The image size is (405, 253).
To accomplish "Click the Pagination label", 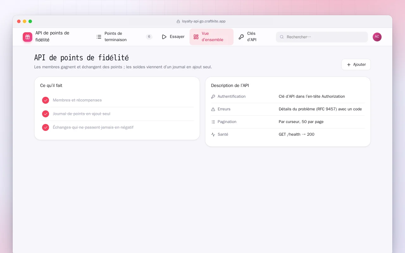I will pyautogui.click(x=227, y=122).
